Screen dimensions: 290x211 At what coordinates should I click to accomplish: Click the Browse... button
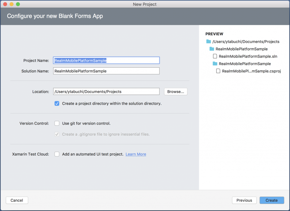176,91
